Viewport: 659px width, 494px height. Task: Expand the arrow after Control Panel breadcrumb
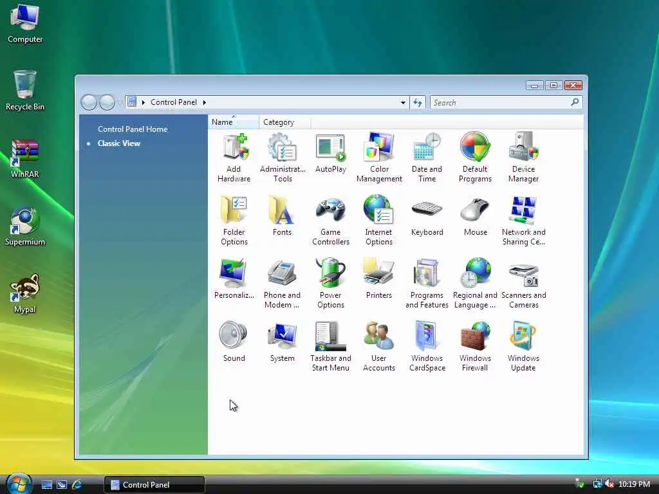(x=205, y=102)
